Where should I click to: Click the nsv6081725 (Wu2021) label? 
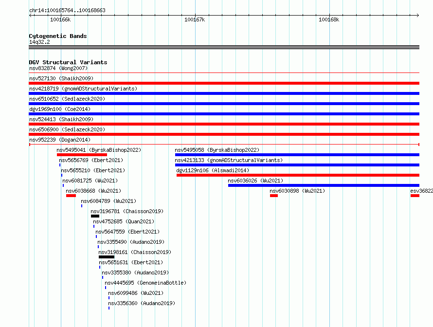[x=90, y=181]
